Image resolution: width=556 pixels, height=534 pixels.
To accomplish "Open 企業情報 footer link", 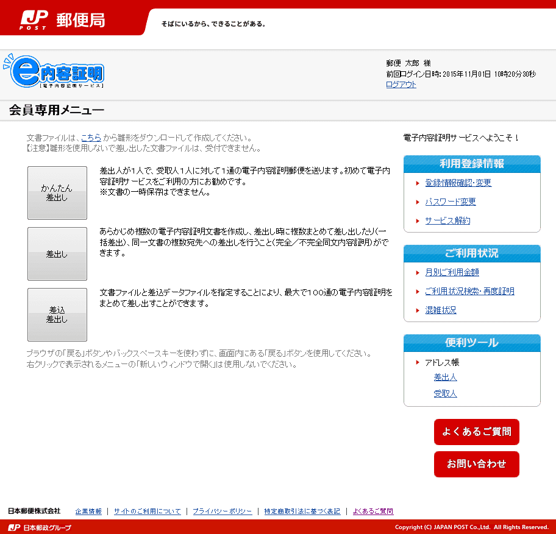I will tap(88, 511).
